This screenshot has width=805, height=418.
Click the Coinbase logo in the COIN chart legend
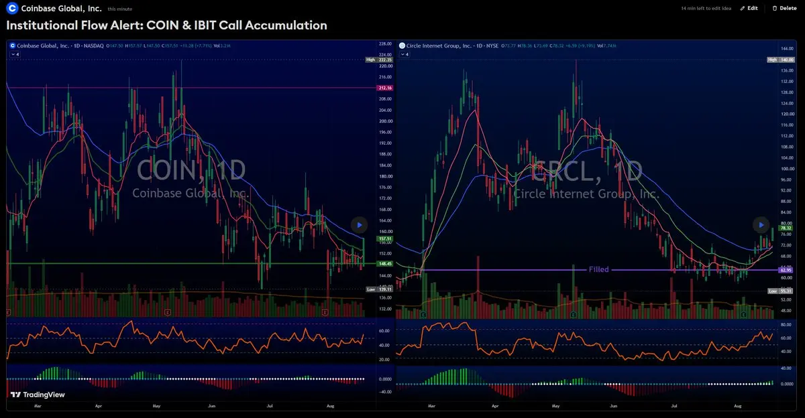[x=12, y=46]
